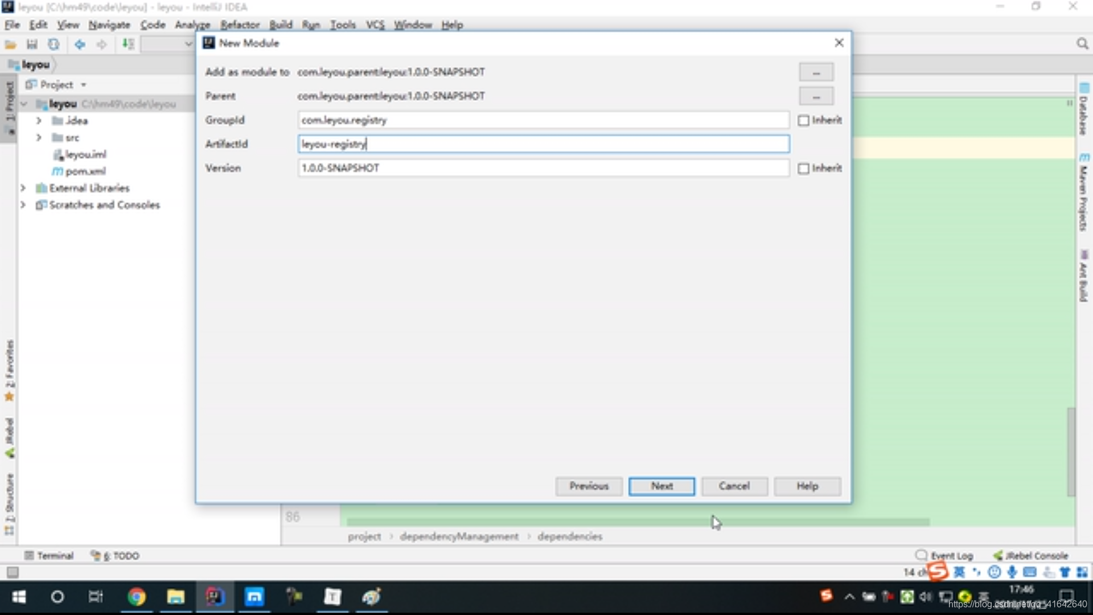Viewport: 1093px width, 615px height.
Task: Open the Structure side tab
Action: tap(9, 504)
